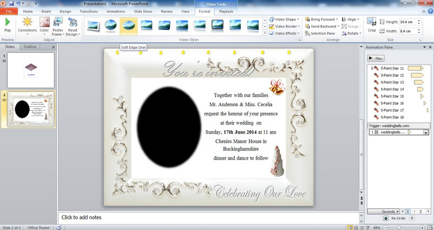434x230 pixels.
Task: Switch to the Design tab
Action: tap(65, 11)
